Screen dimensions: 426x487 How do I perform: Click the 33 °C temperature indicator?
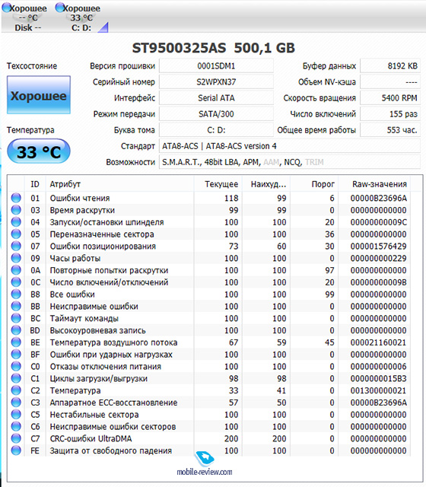tap(39, 151)
